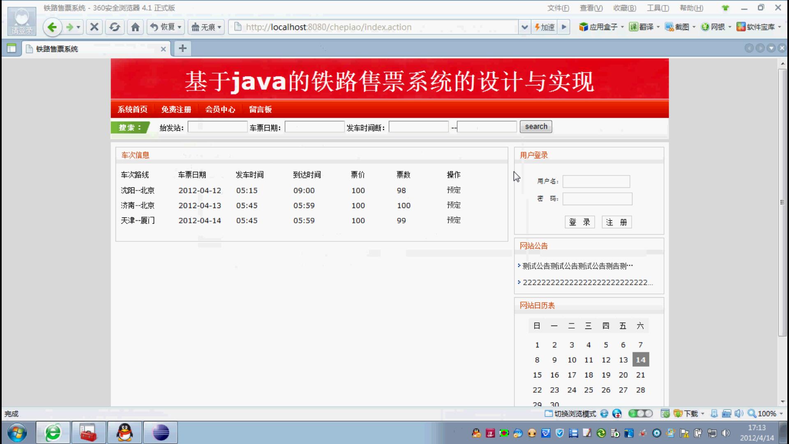Open the 测试公告 announcement link
The width and height of the screenshot is (789, 444).
click(577, 266)
